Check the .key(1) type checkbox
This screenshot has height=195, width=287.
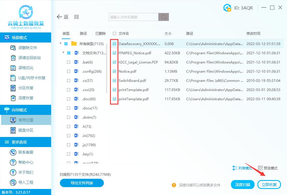click(68, 154)
